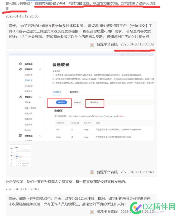Open 抓取频次 under 数据统计
The height and width of the screenshot is (218, 180).
29,113
